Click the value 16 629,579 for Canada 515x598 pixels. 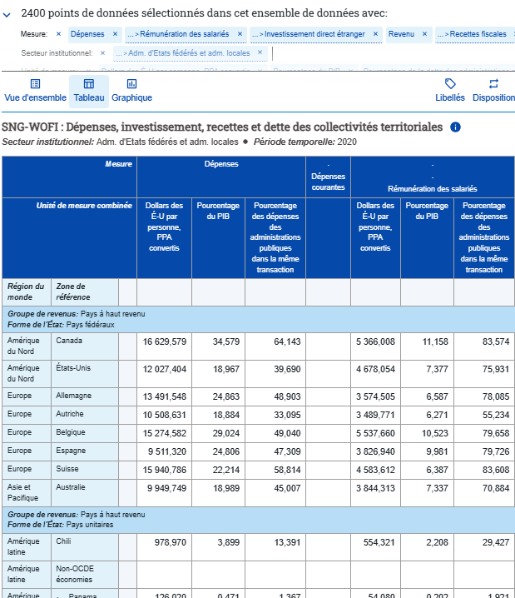pyautogui.click(x=164, y=341)
